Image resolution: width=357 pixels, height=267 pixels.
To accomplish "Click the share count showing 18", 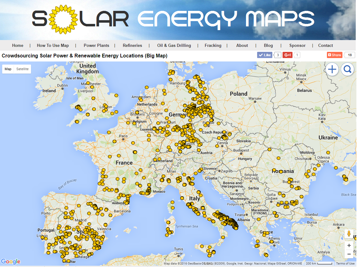I will tap(350, 55).
